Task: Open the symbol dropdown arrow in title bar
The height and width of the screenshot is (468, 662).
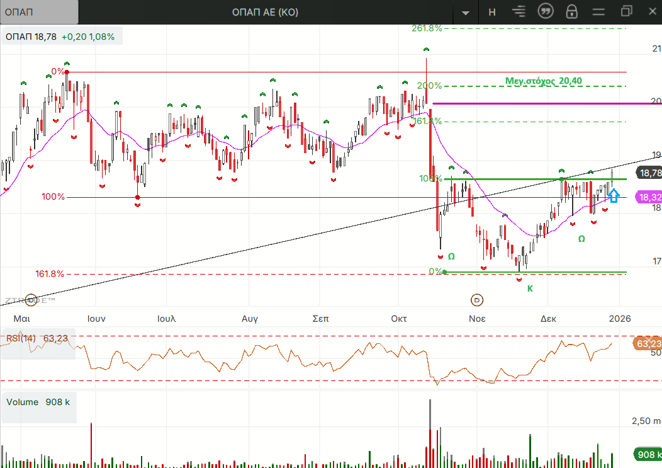Action: (x=466, y=13)
